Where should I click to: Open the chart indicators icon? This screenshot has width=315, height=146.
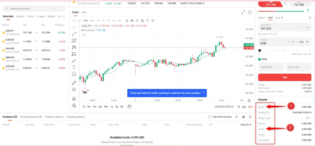pyautogui.click(x=127, y=21)
